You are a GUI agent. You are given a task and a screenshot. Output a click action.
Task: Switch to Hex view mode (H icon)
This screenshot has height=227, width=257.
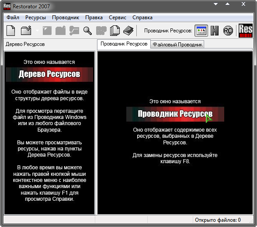coord(215,31)
